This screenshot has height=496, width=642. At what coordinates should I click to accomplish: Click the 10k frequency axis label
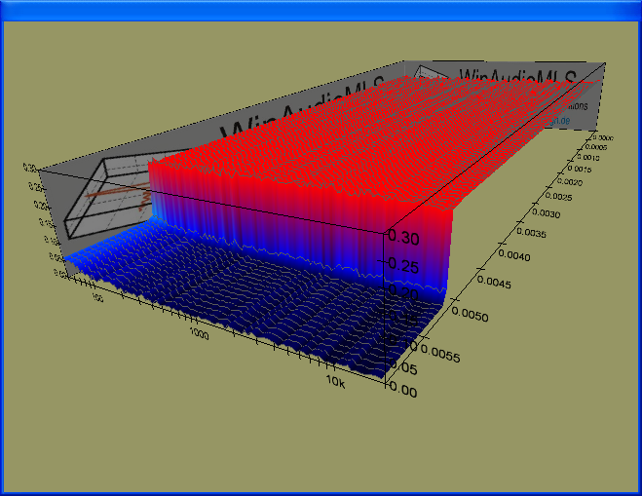point(337,383)
